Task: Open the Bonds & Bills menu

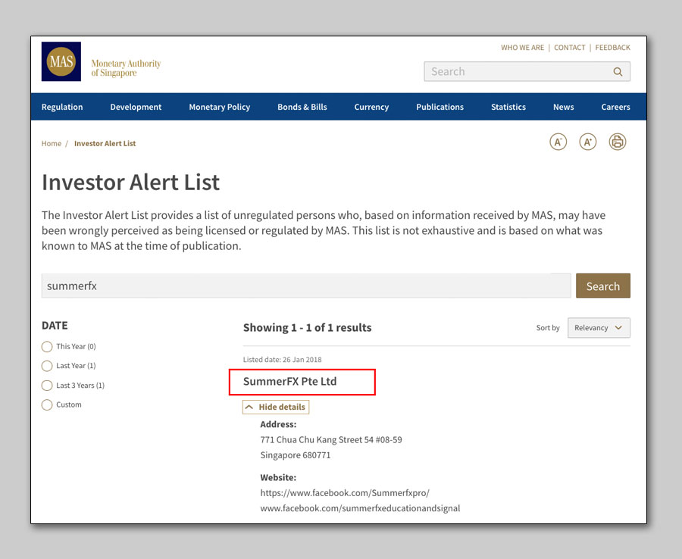Action: (x=302, y=107)
